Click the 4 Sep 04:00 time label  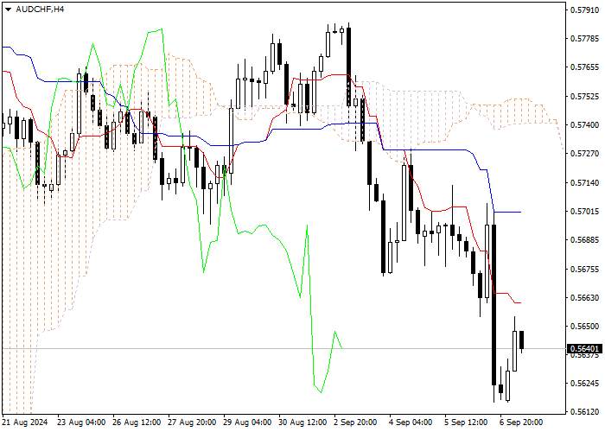(411, 422)
